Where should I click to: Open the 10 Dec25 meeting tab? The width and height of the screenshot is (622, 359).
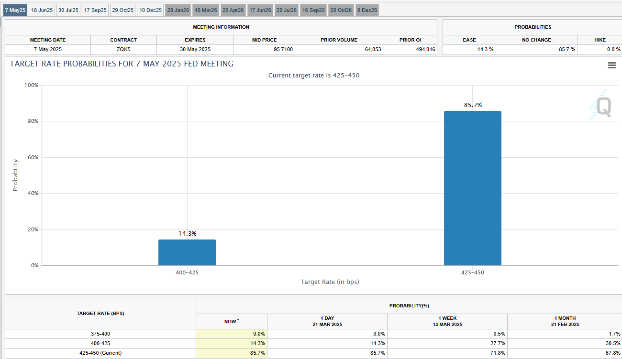point(150,10)
